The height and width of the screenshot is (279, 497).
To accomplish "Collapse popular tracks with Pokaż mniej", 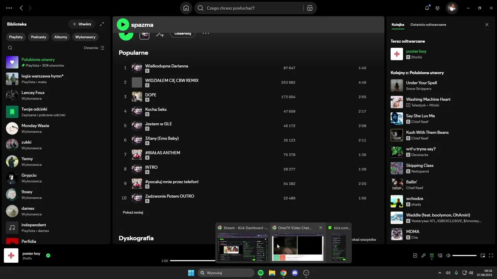I will point(133,212).
